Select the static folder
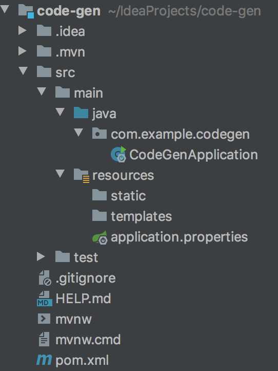 pos(119,195)
